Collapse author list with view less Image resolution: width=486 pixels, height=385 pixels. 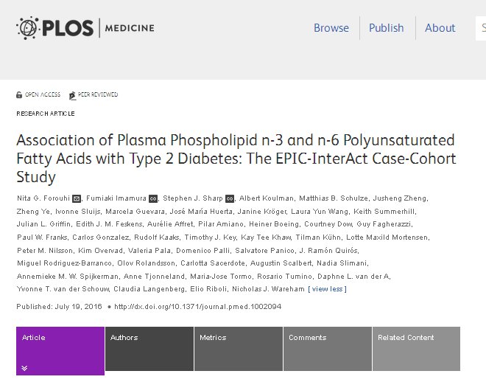pos(327,288)
